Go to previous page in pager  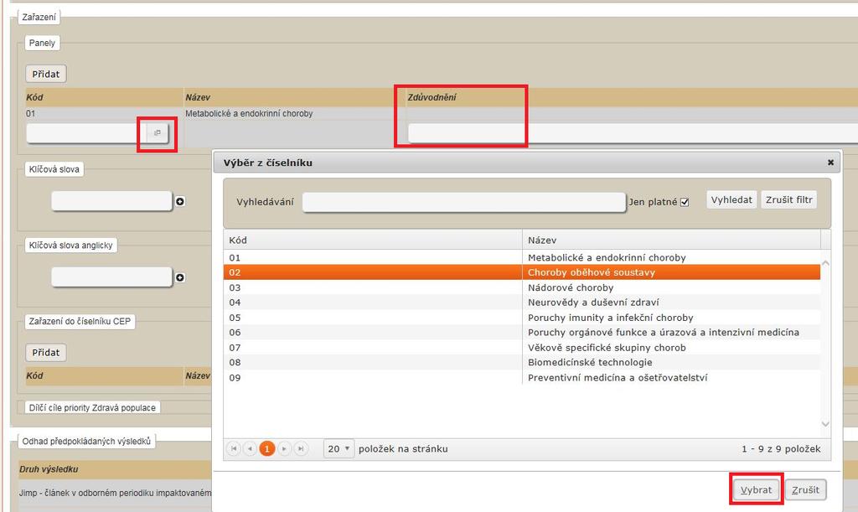click(250, 448)
